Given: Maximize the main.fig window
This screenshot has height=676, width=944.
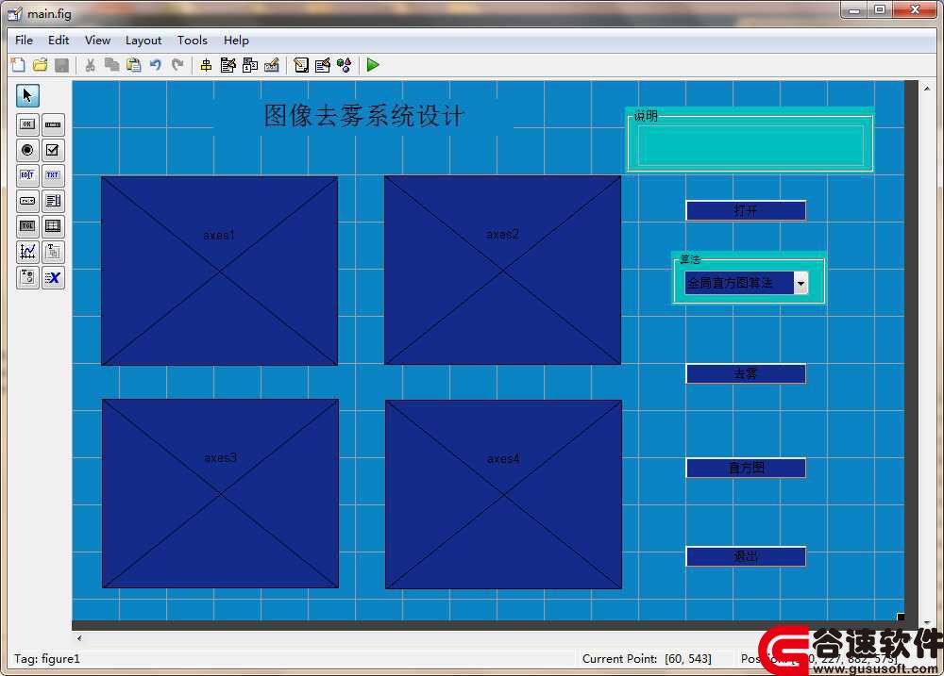Looking at the screenshot, I should 880,9.
